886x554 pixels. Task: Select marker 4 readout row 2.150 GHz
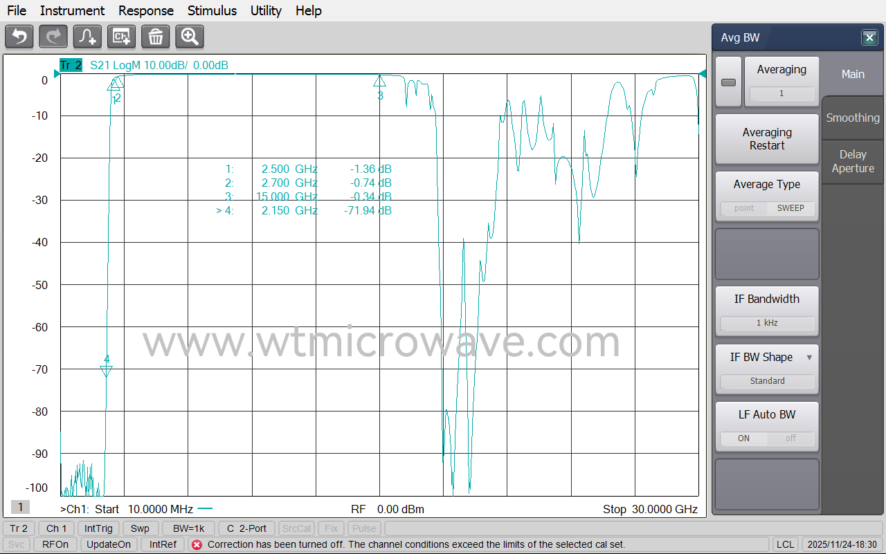point(304,210)
